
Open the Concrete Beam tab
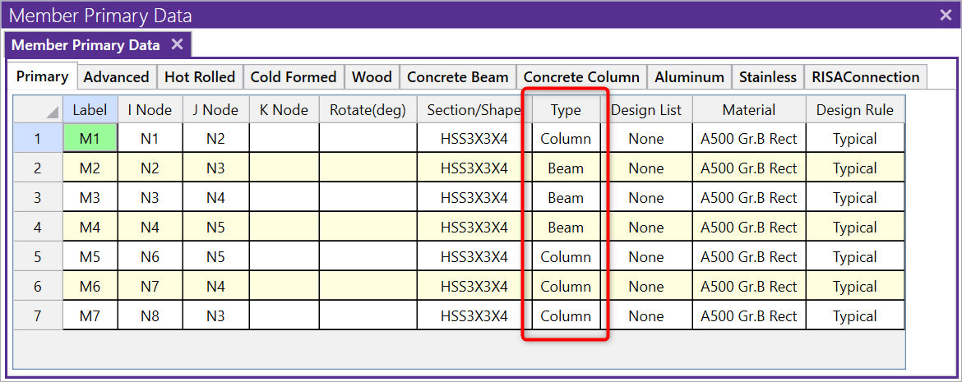click(457, 77)
